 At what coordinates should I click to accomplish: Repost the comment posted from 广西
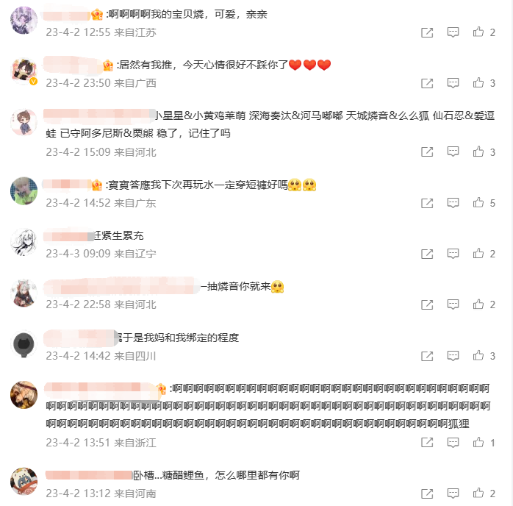point(427,83)
